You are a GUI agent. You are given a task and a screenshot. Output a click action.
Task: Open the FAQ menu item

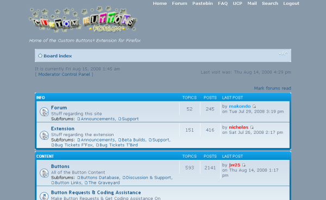(x=223, y=3)
